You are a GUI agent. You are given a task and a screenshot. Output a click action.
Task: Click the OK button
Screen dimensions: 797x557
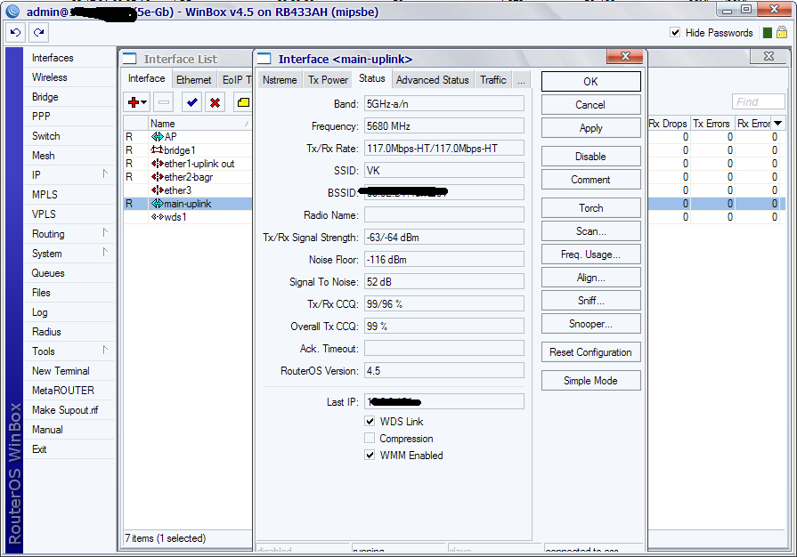coord(590,82)
